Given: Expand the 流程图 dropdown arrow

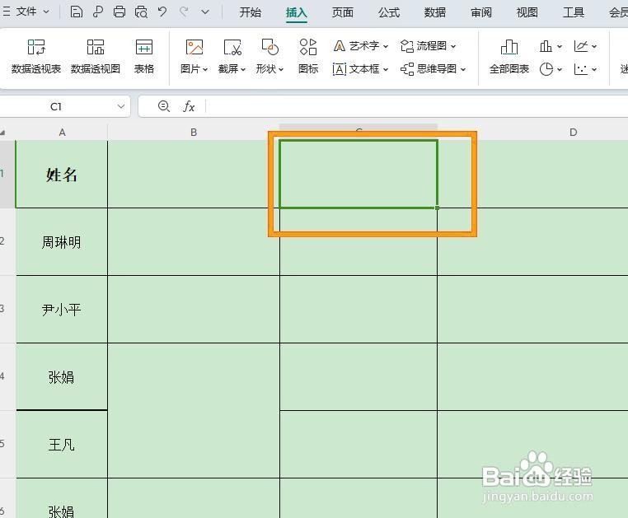Looking at the screenshot, I should click(453, 46).
